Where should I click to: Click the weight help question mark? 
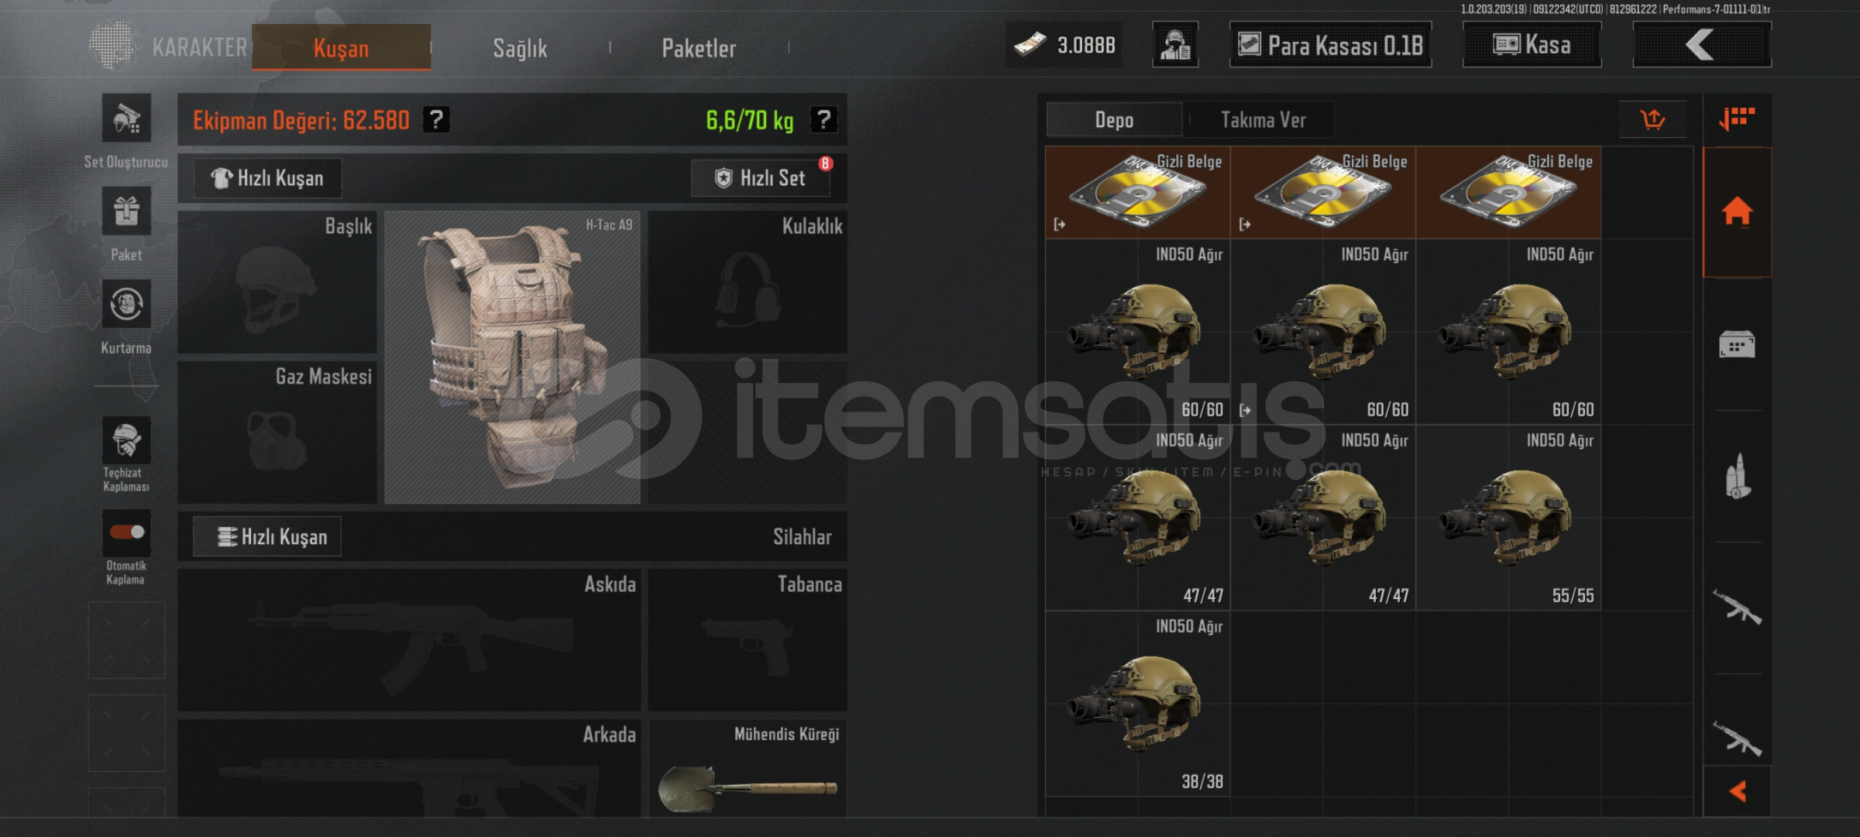pos(823,119)
